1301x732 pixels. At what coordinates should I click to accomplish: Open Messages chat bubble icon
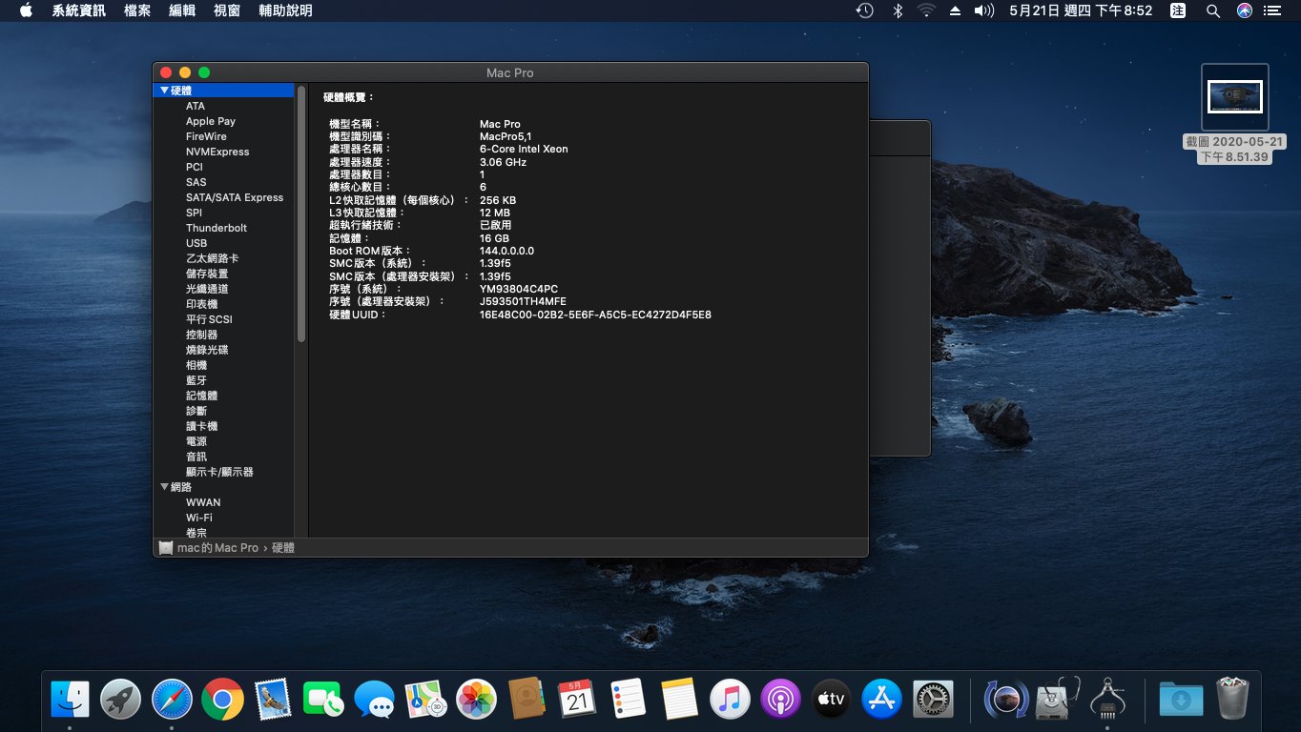374,700
